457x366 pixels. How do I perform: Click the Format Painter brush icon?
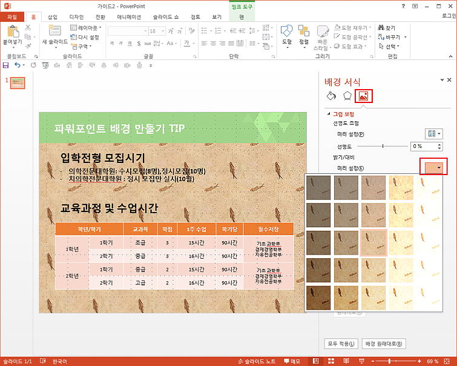(x=28, y=46)
